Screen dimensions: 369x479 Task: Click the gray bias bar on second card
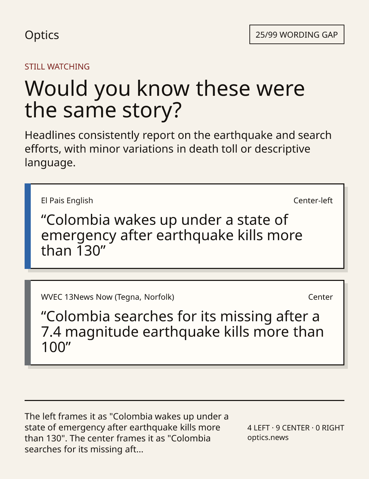(x=28, y=323)
